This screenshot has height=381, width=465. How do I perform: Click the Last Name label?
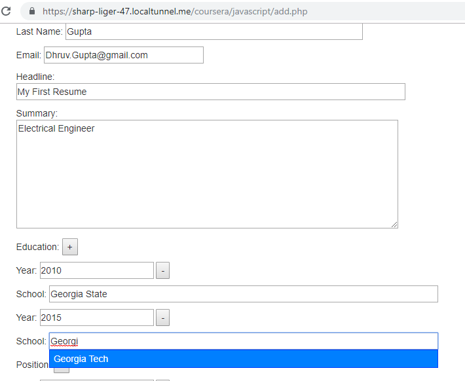[39, 31]
